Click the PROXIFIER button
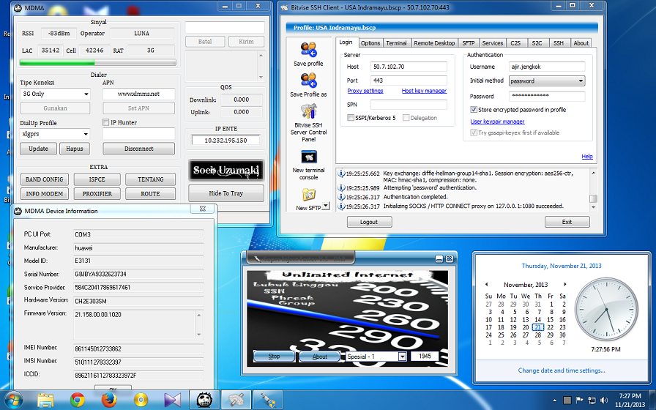This screenshot has height=410, width=656. [97, 194]
